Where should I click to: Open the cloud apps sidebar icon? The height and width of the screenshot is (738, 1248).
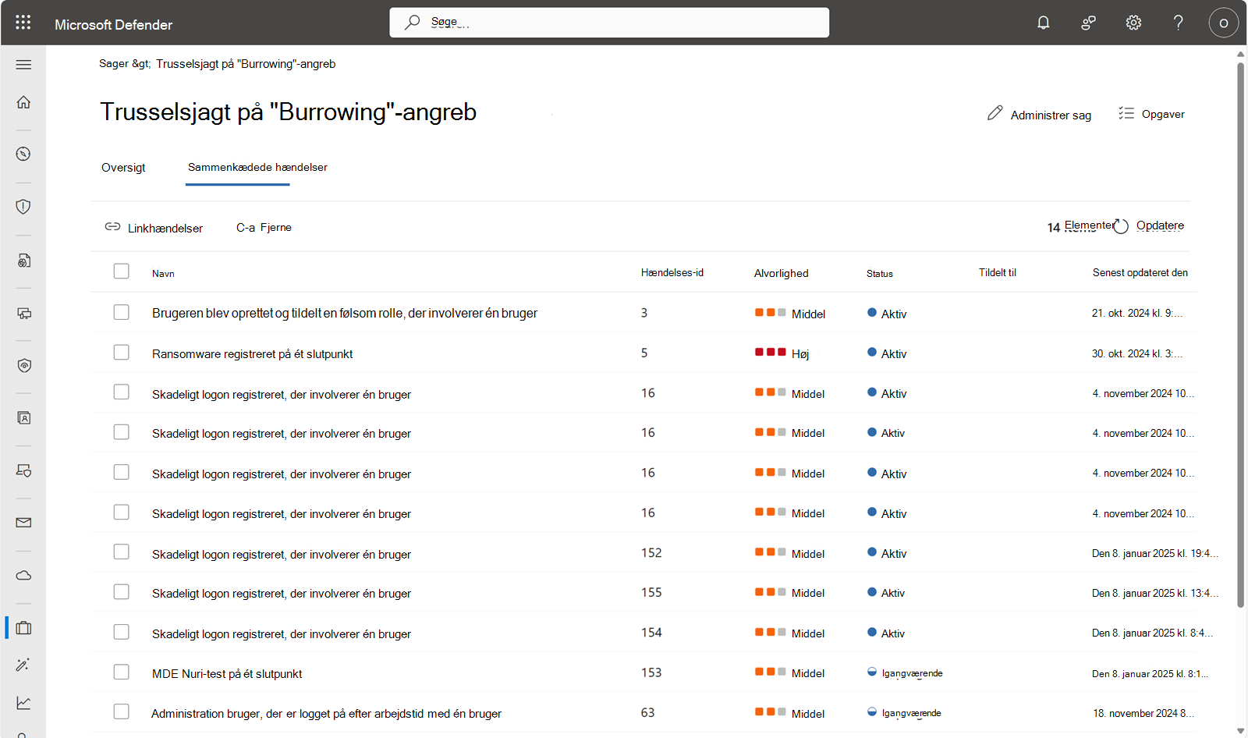tap(23, 576)
